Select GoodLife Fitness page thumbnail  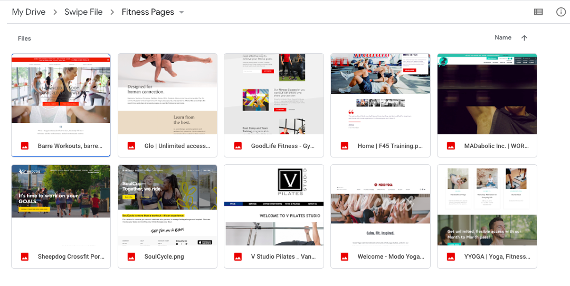click(274, 94)
